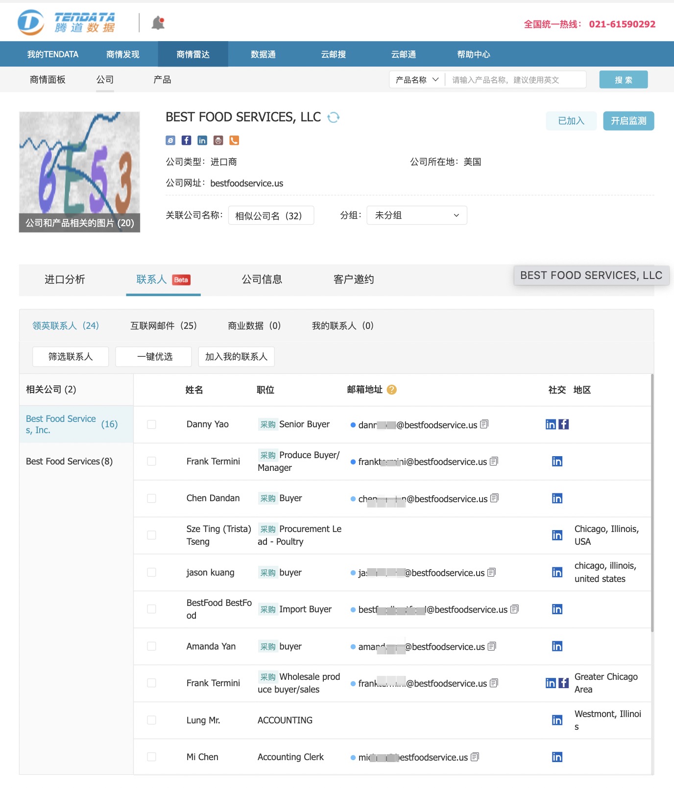Image resolution: width=674 pixels, height=788 pixels.
Task: Open jason kuang's LinkedIn icon
Action: 557,572
